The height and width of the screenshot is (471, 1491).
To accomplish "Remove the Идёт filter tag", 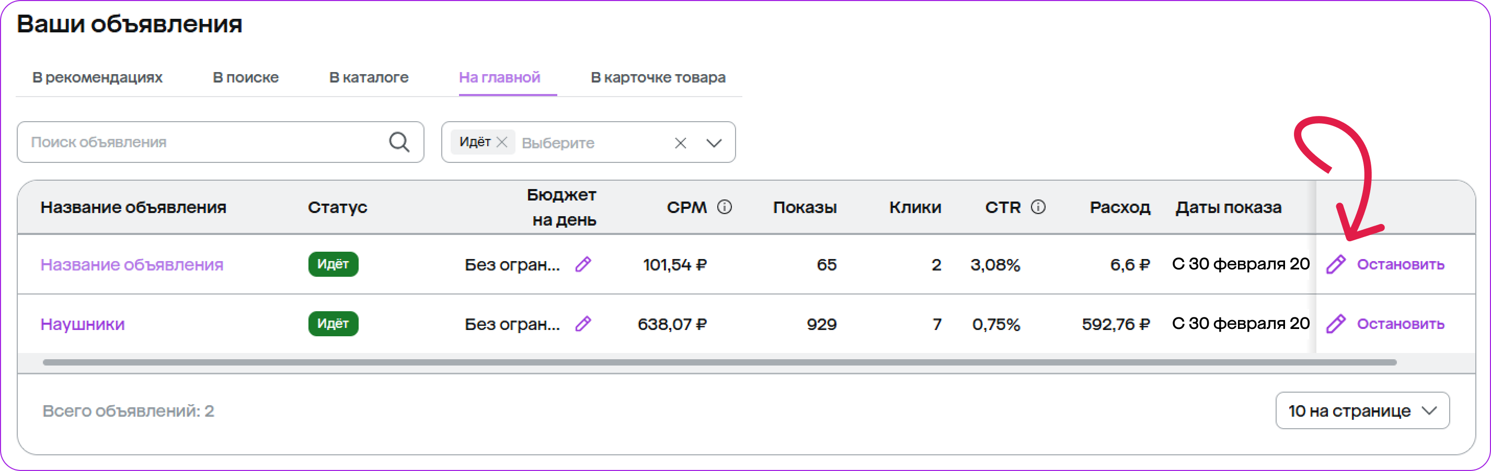I will click(502, 142).
